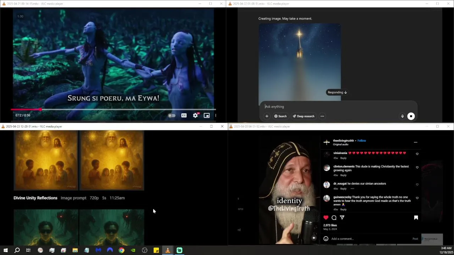
Task: Like the viniaivania comment
Action: pyautogui.click(x=417, y=154)
